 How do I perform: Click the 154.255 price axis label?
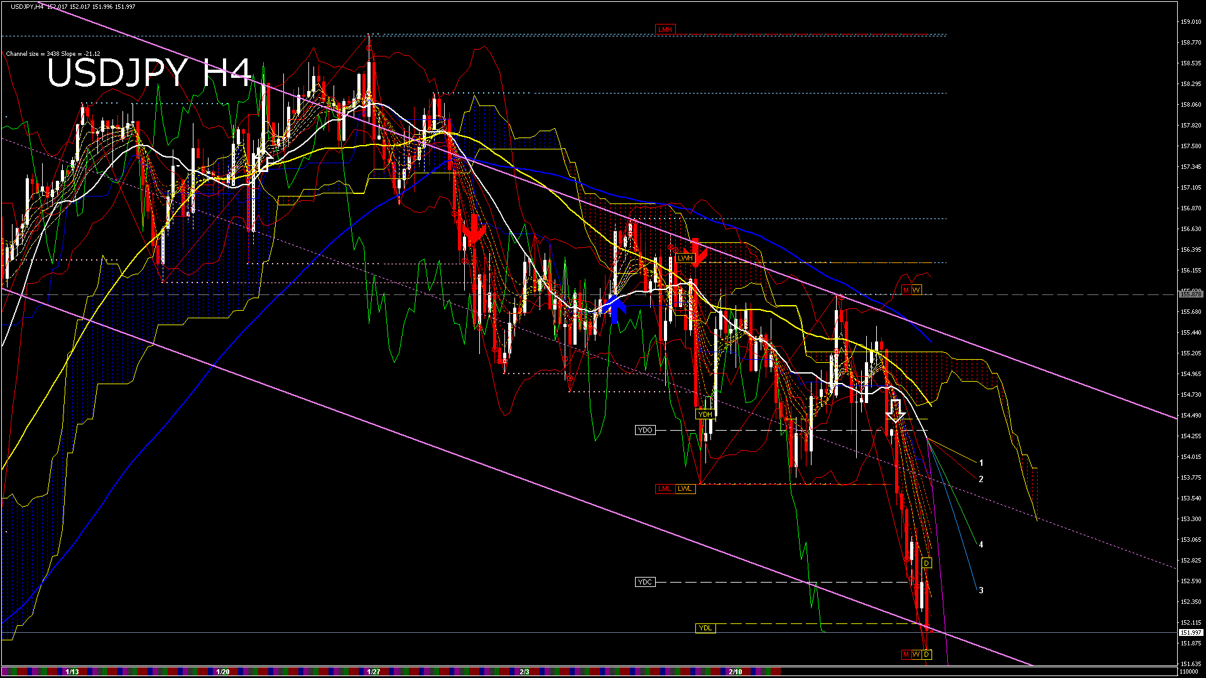(1191, 436)
